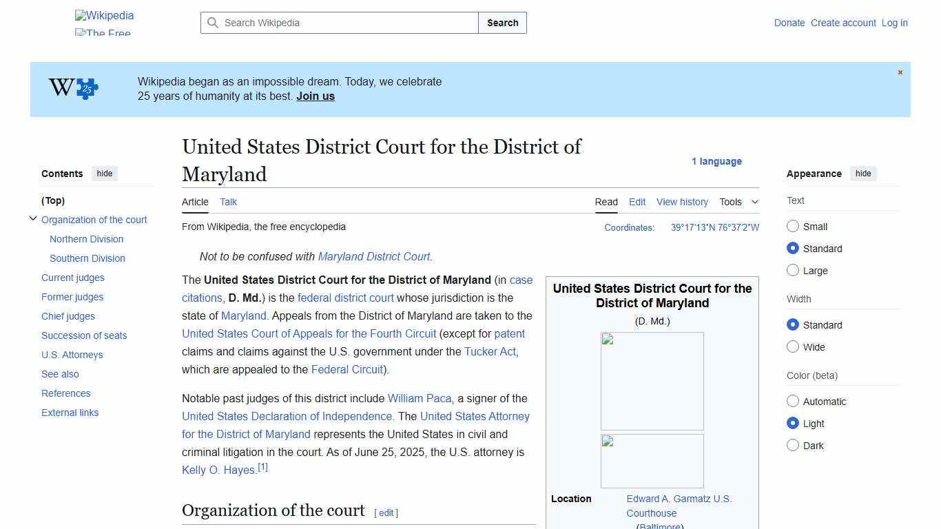Select the reference citation [1] superscript
This screenshot has height=529, width=941.
point(262,466)
